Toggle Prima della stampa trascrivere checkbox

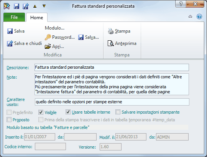tap(41, 120)
